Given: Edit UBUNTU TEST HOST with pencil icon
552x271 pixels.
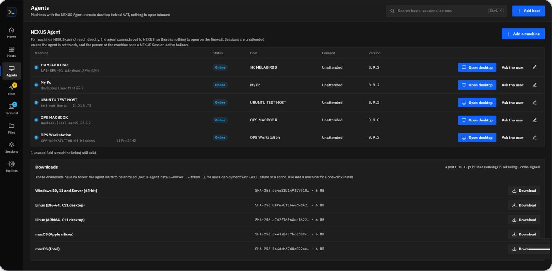Looking at the screenshot, I should 535,103.
